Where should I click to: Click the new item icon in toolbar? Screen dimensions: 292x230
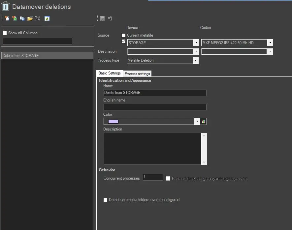[x=7, y=18]
